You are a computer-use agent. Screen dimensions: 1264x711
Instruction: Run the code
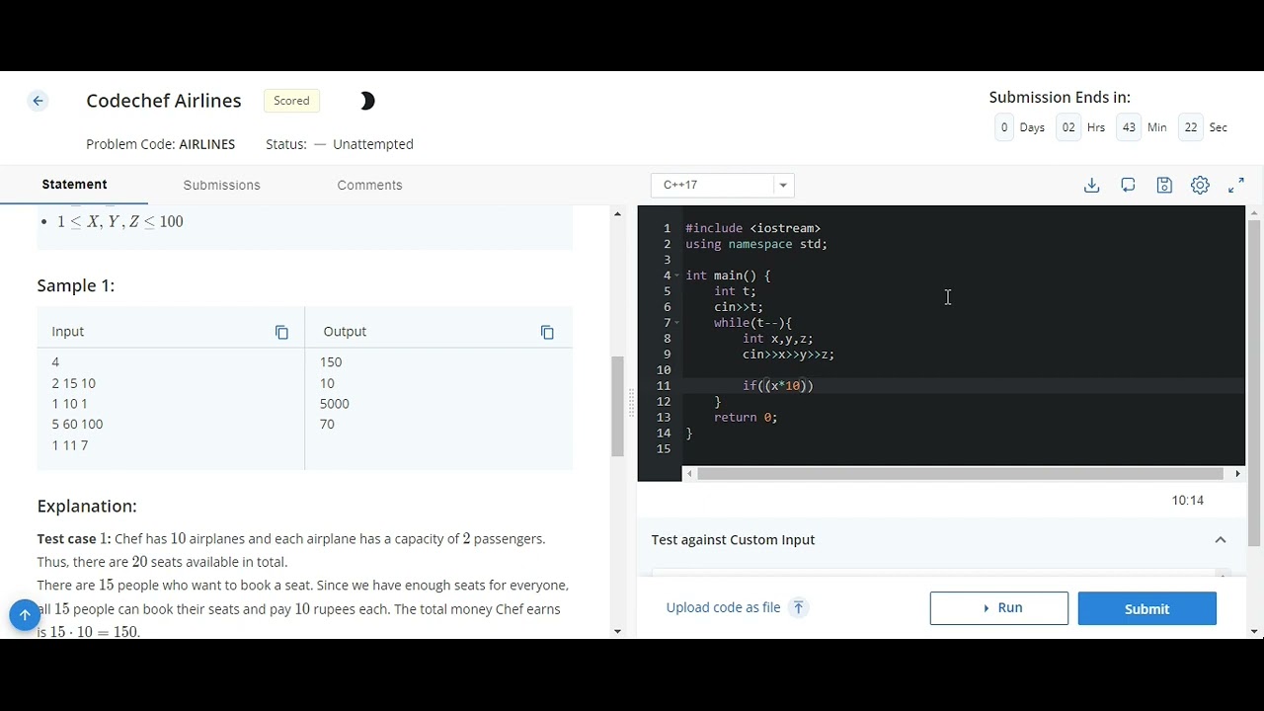point(998,608)
